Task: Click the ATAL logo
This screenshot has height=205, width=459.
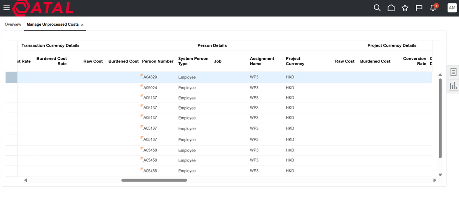Action: pyautogui.click(x=43, y=8)
